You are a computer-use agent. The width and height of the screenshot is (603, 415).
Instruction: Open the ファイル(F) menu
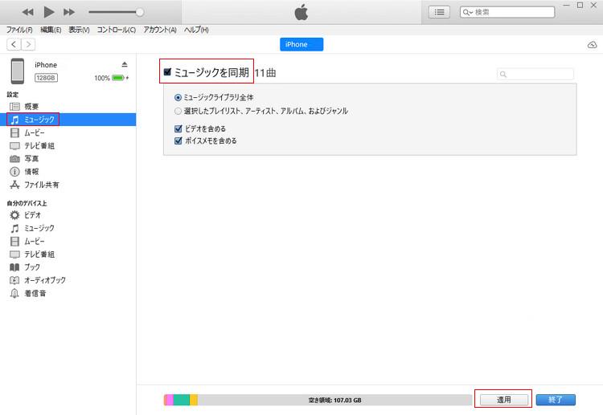point(19,30)
